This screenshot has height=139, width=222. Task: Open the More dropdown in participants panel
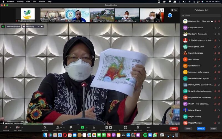tap(213, 129)
